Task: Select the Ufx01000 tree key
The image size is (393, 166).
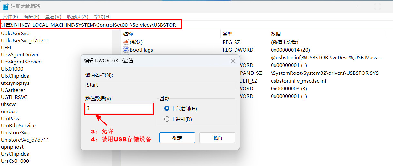Action: point(12,69)
